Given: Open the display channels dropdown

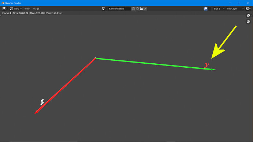Looking at the screenshot, I should (x=248, y=9).
